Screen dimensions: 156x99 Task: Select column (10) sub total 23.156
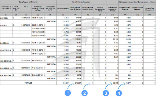[116, 39]
